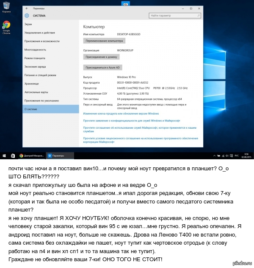Click the Система gear icon
The height and width of the screenshot is (268, 254).
coord(27,16)
